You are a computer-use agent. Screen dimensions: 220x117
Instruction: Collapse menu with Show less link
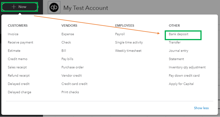[x=201, y=108]
